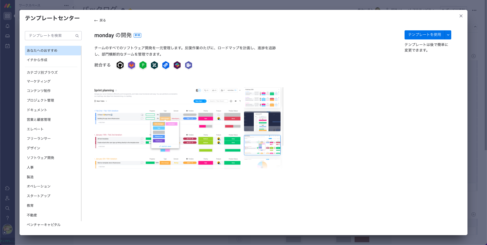Image resolution: width=487 pixels, height=245 pixels.
Task: Open your profile avatar at sidebar bottom
Action: [7, 229]
